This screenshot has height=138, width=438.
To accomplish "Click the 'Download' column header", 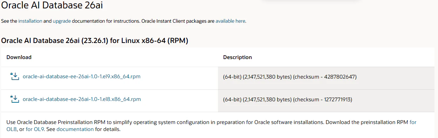I will click(19, 57).
